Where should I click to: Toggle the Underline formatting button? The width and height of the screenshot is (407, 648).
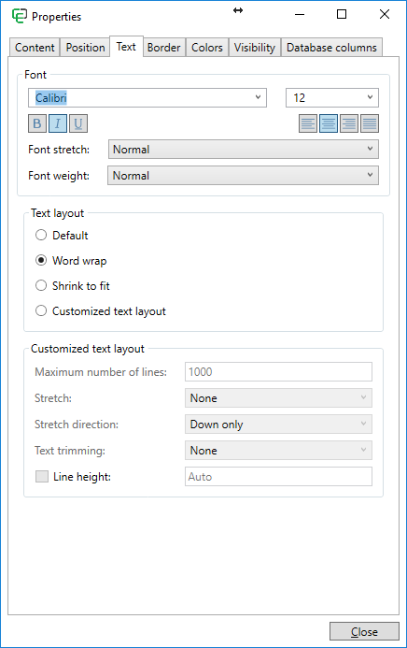78,123
